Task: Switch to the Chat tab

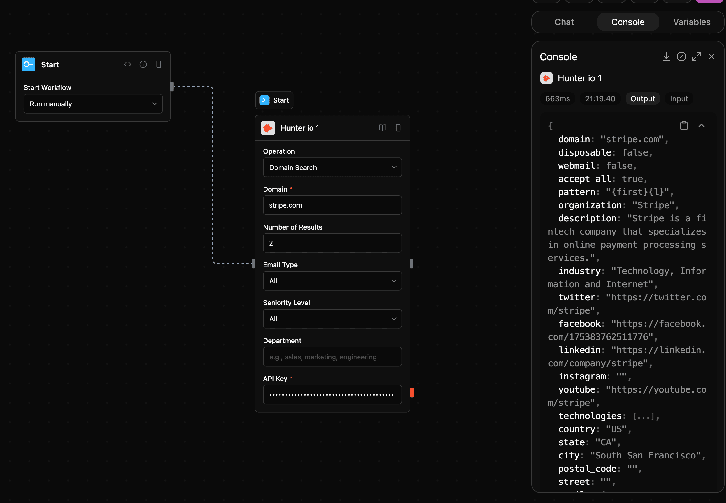Action: [564, 22]
